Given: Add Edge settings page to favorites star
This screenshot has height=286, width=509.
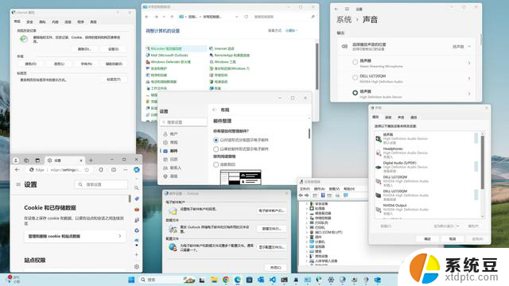Looking at the screenshot, I should tap(87, 169).
